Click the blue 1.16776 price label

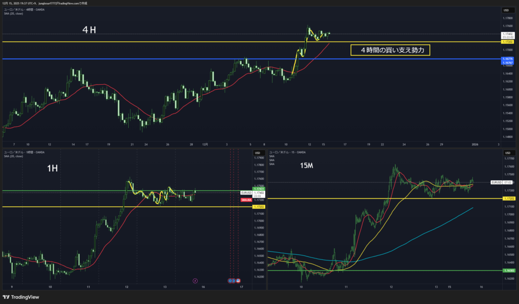(x=507, y=59)
